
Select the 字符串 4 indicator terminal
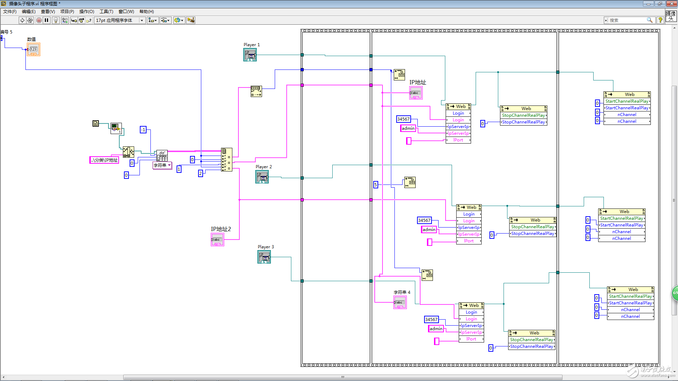pyautogui.click(x=400, y=302)
